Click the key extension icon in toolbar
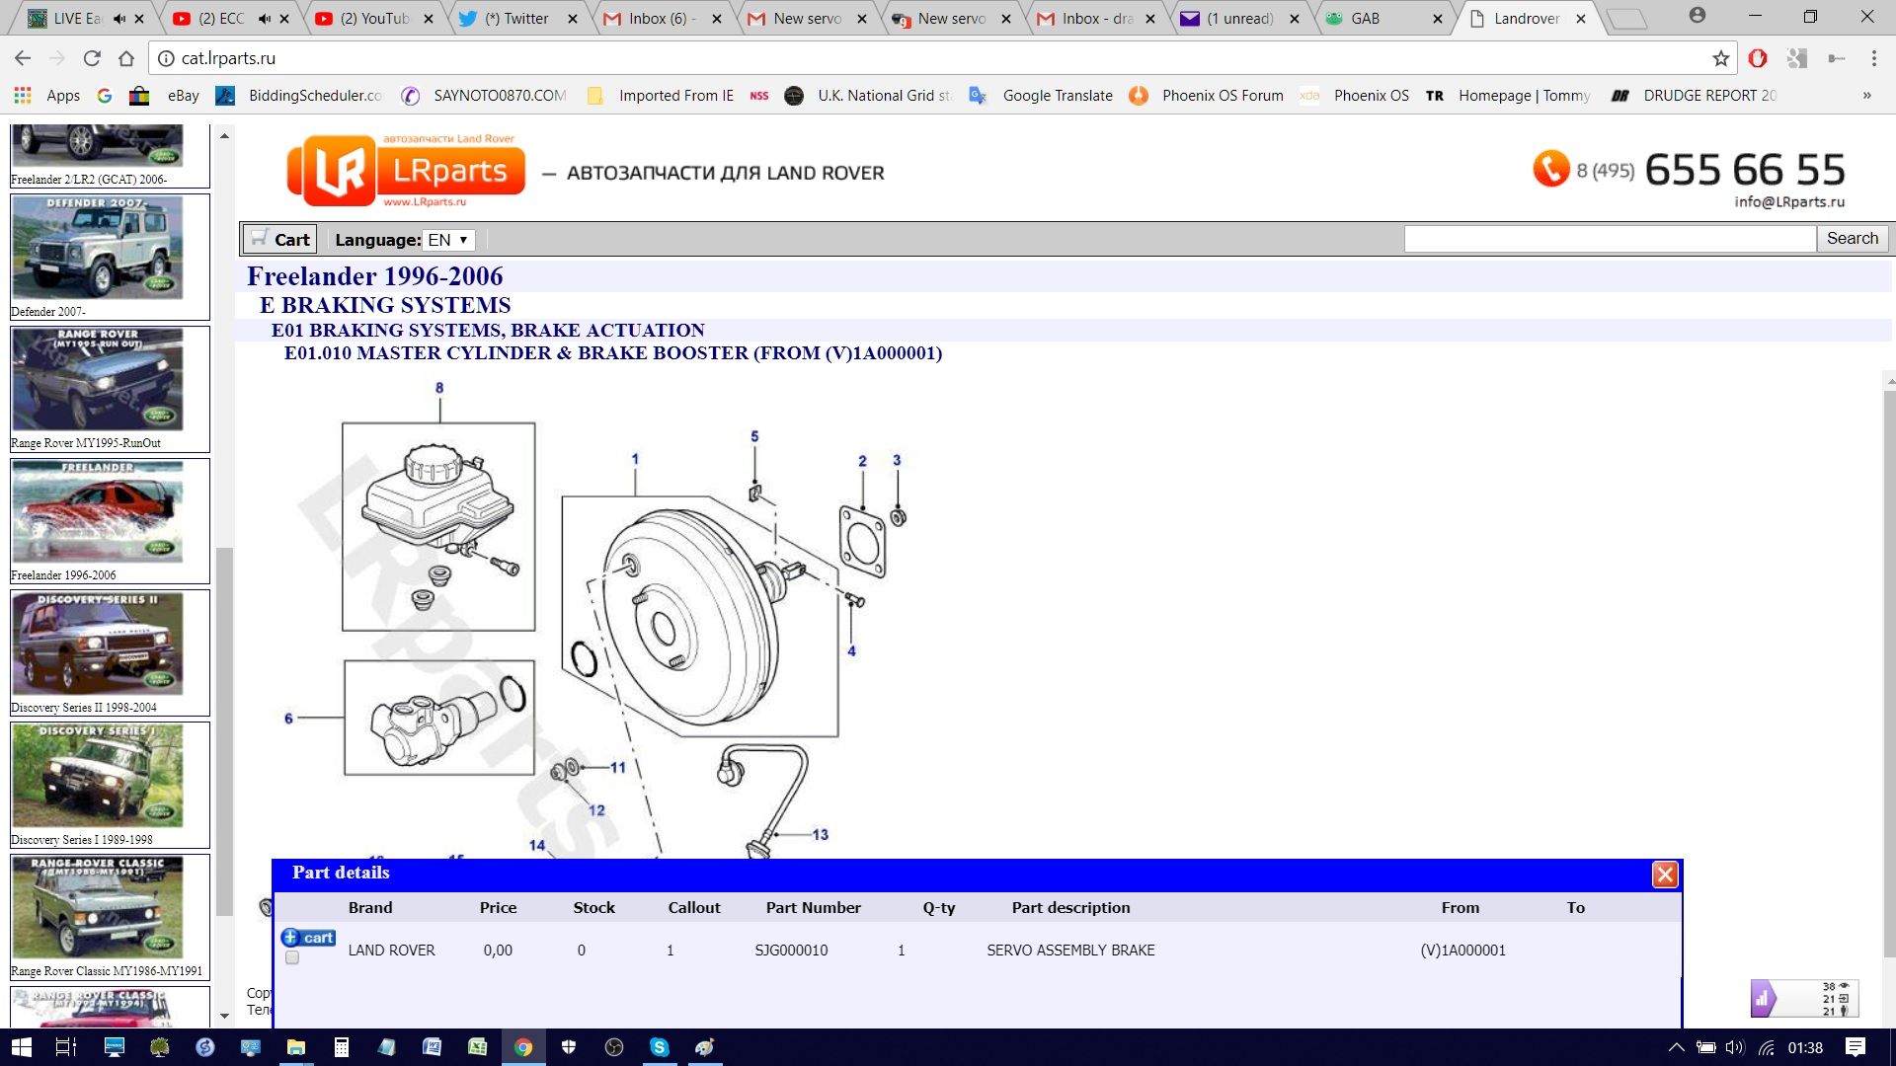This screenshot has height=1066, width=1896. [x=1836, y=58]
